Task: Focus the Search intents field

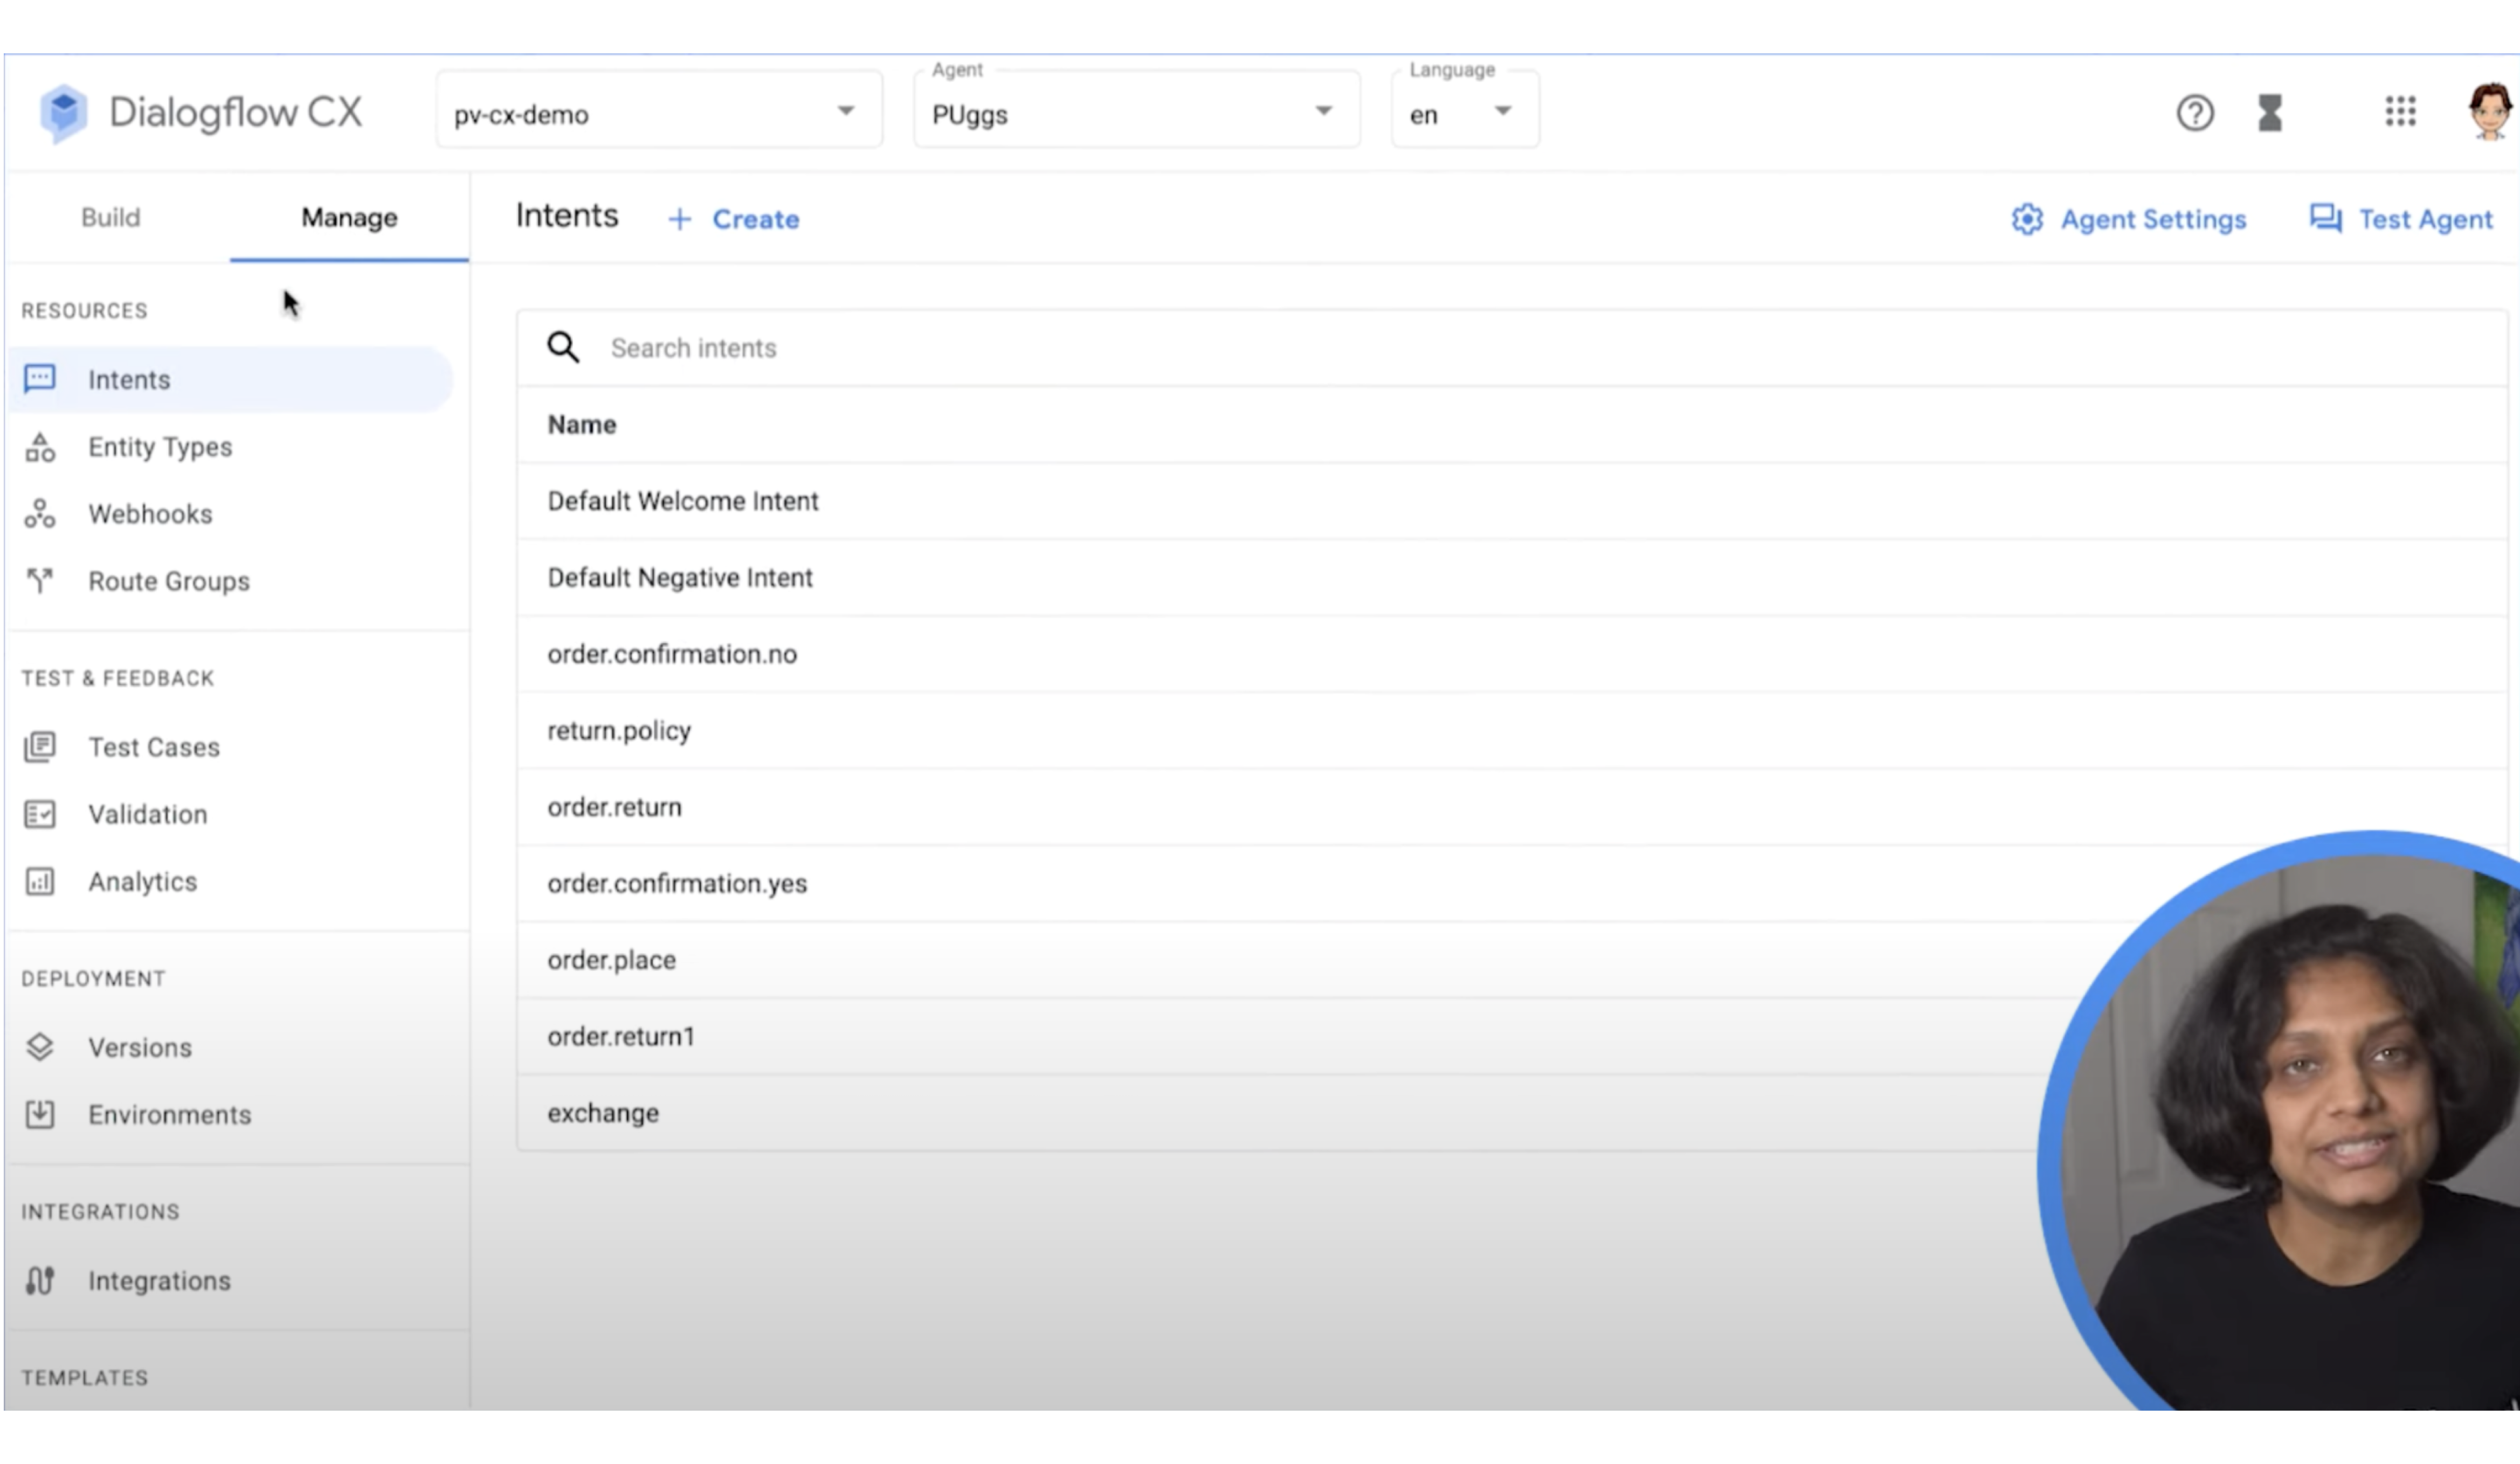Action: (x=1512, y=348)
